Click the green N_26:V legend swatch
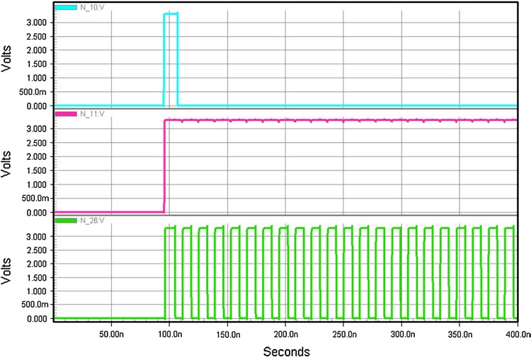Screen dimensions: 531x357 pyautogui.click(x=65, y=221)
